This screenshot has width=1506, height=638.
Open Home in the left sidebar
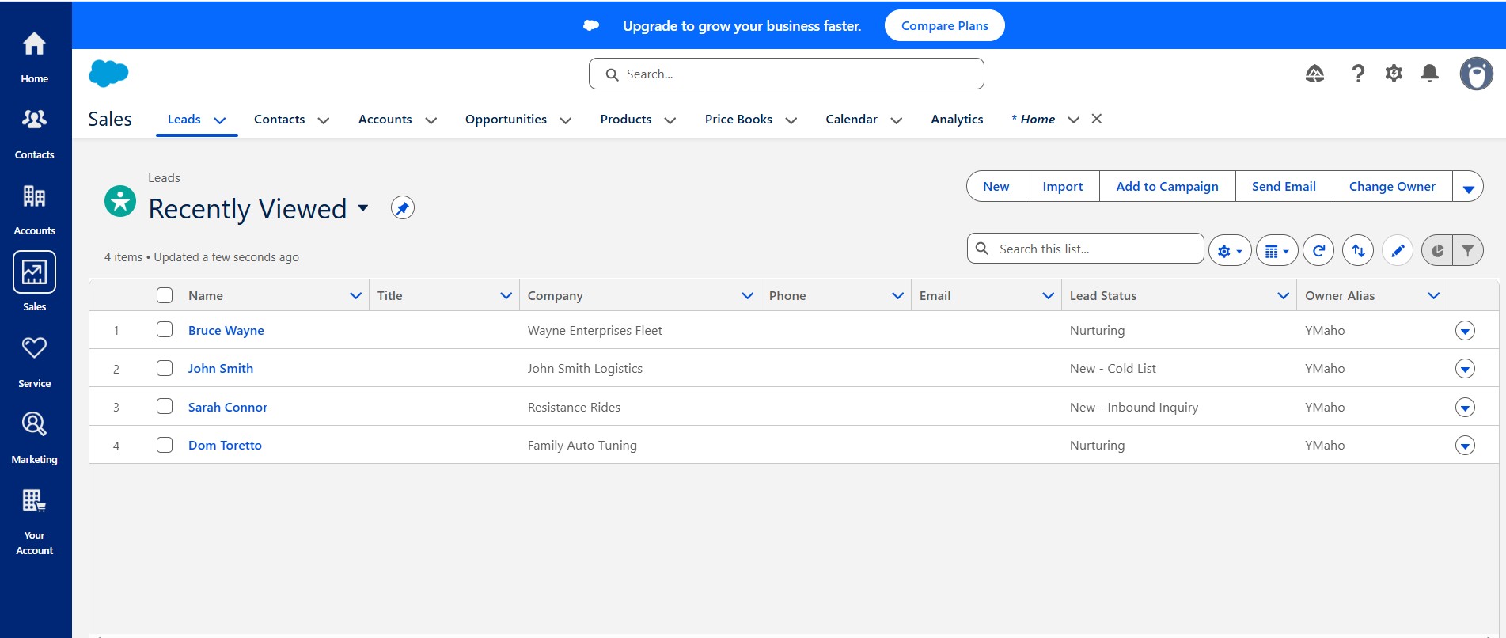[x=34, y=55]
